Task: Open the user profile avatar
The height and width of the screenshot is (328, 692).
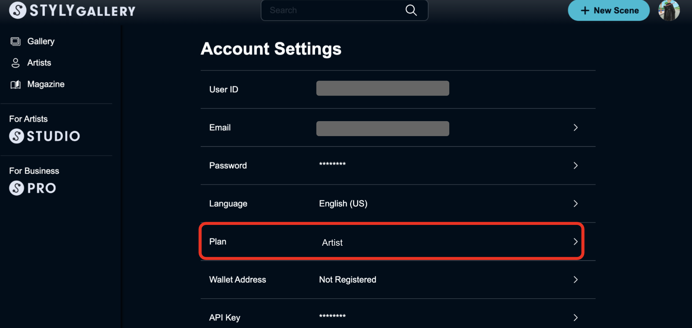Action: (669, 11)
